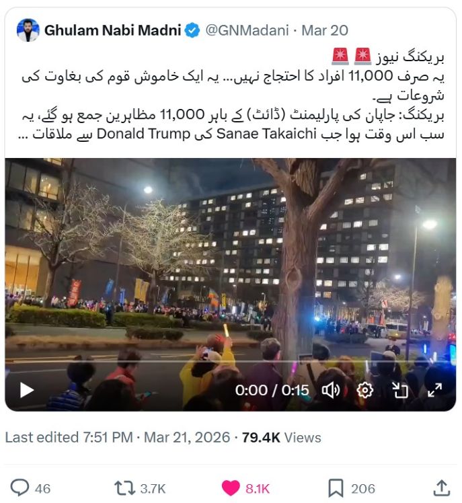Click the blue verified badge
Screen dimensions: 462x503
coord(192,30)
